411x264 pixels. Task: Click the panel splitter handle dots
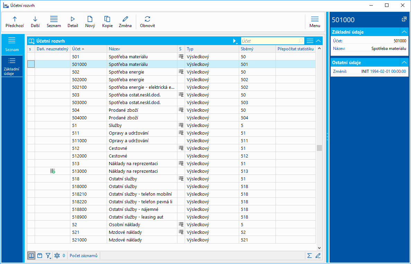[x=327, y=137]
